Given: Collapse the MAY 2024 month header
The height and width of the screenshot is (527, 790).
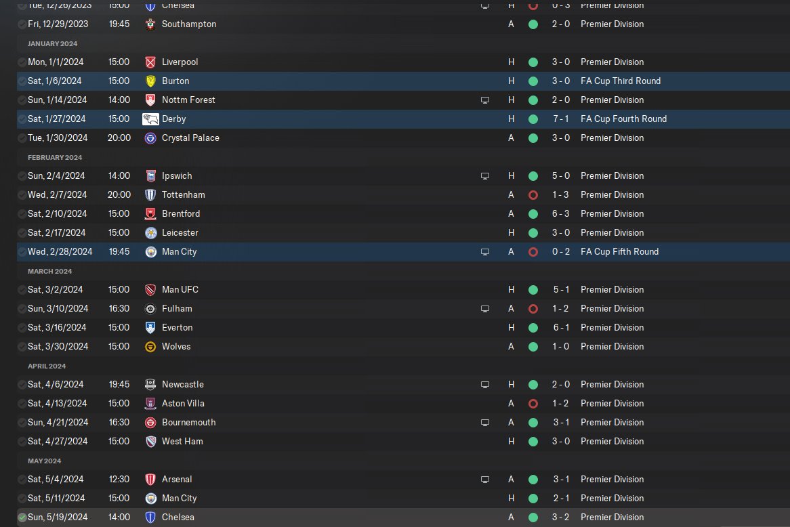Looking at the screenshot, I should tap(44, 461).
